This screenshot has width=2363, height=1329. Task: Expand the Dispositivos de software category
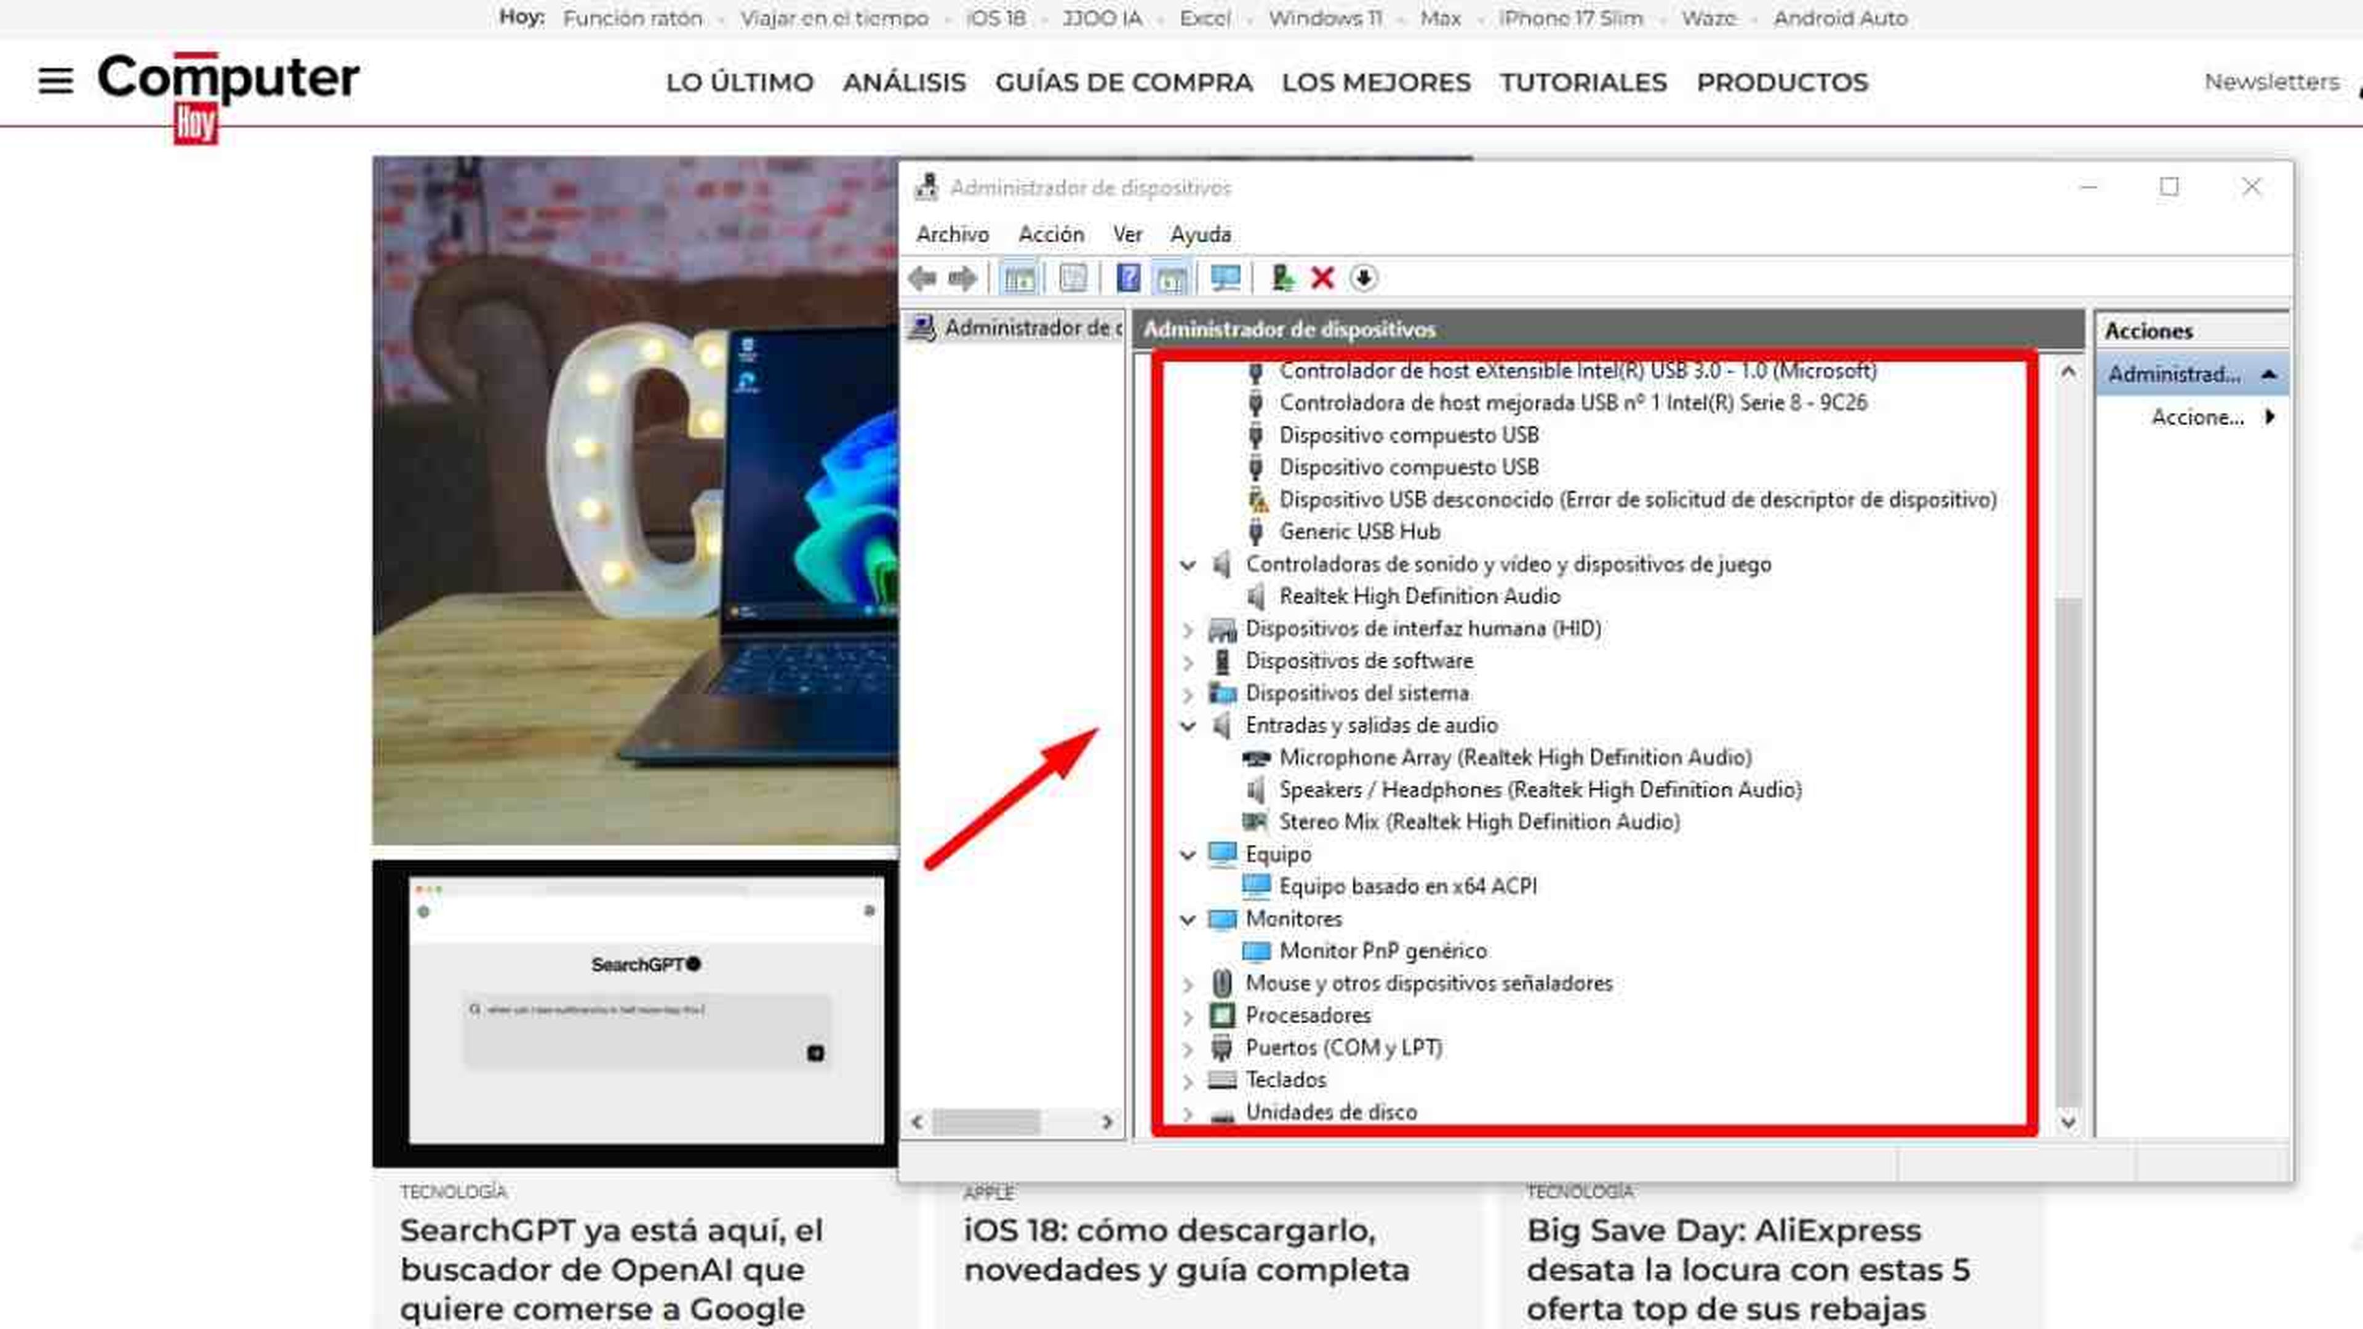pyautogui.click(x=1188, y=662)
